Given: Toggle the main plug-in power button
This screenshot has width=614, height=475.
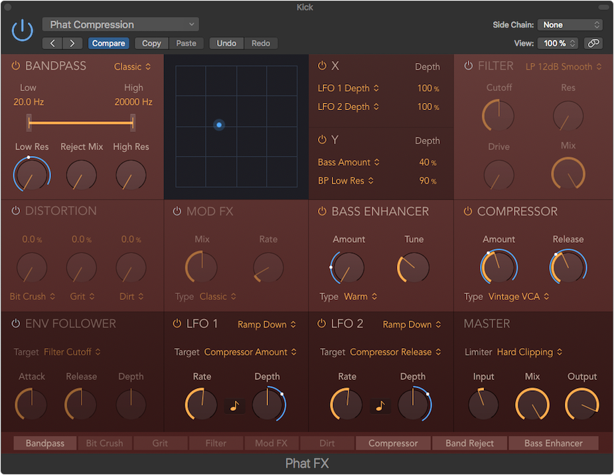Looking at the screenshot, I should pos(23,30).
